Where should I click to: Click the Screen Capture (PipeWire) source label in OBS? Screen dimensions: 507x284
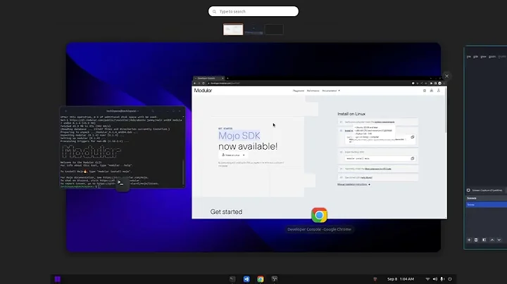point(487,191)
